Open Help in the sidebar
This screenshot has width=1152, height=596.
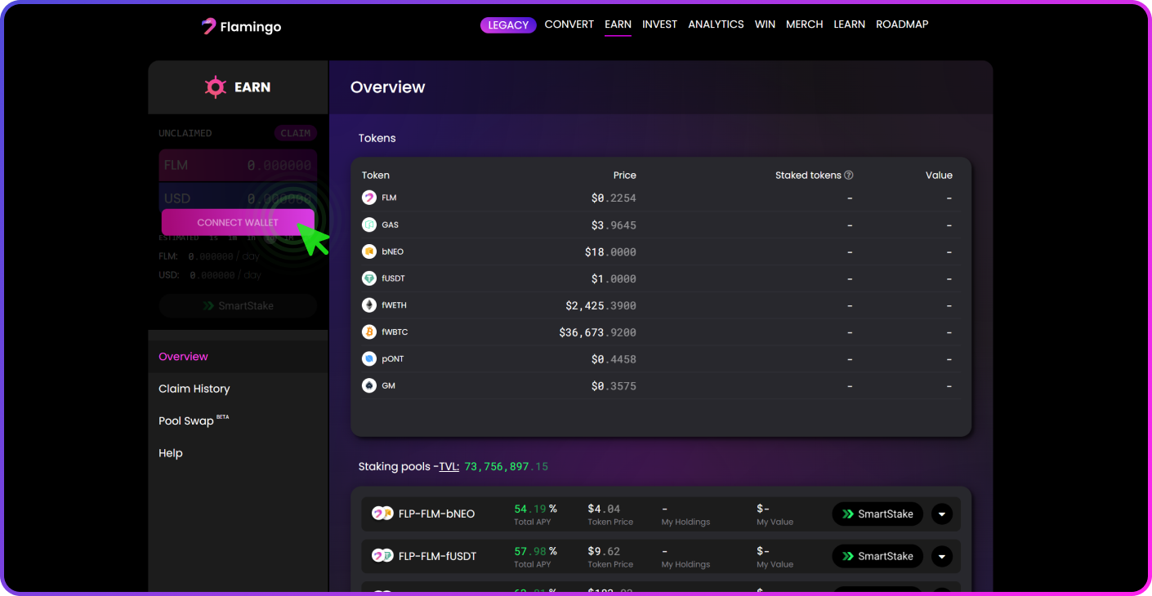171,453
